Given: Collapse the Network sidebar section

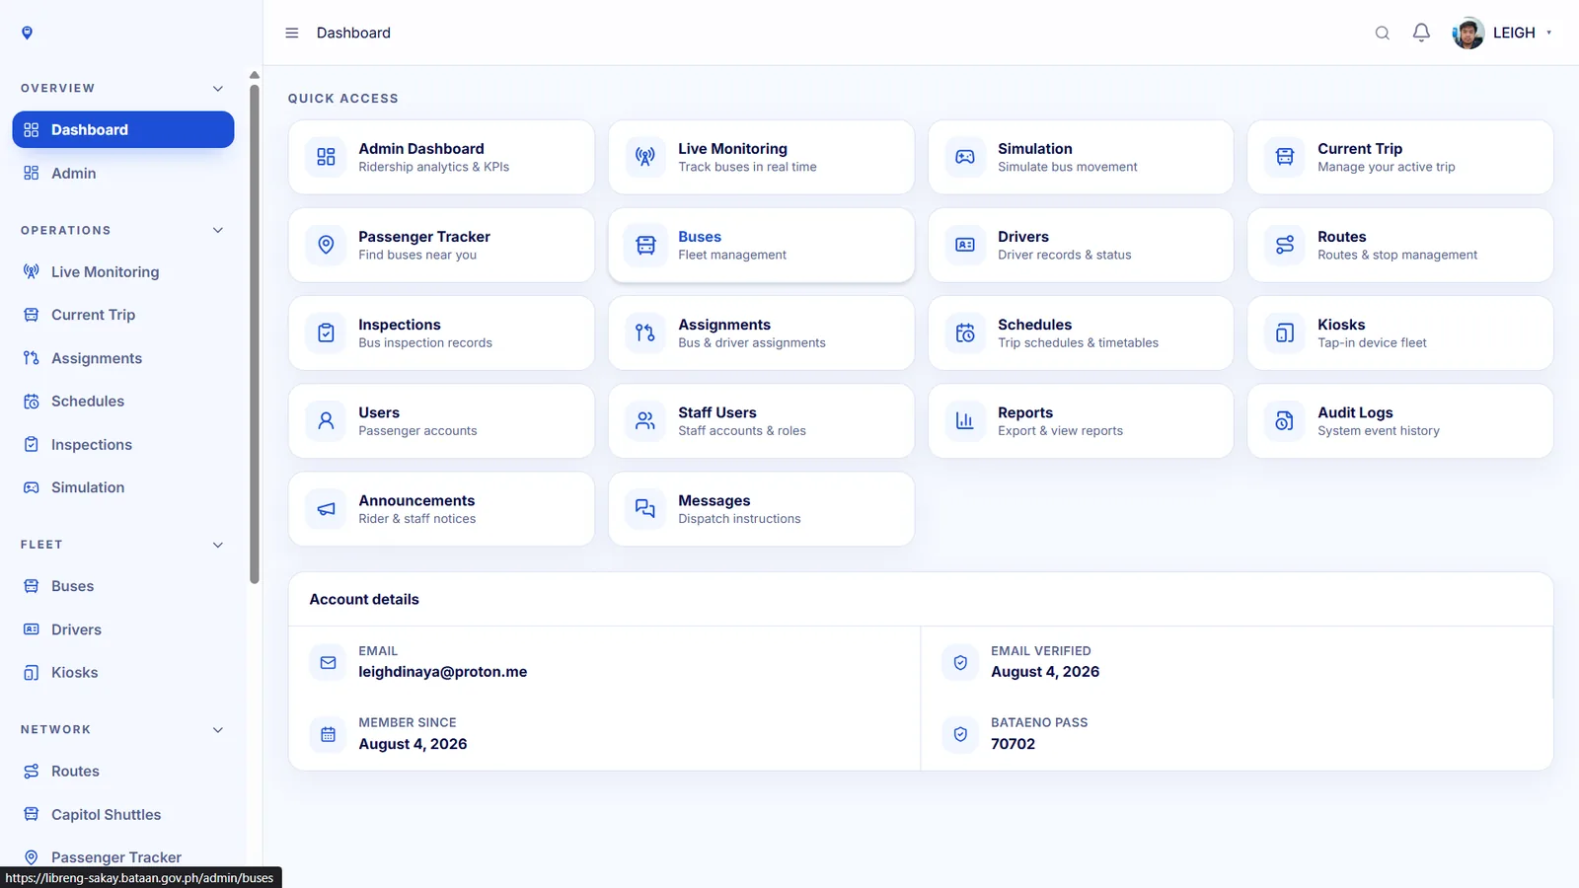Looking at the screenshot, I should 218,730.
